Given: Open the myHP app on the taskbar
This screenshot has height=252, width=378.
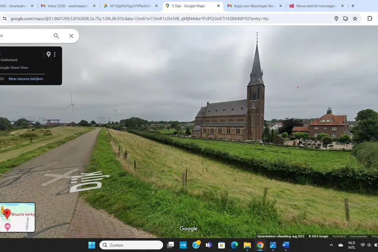Looking at the screenshot, I should [x=183, y=245].
